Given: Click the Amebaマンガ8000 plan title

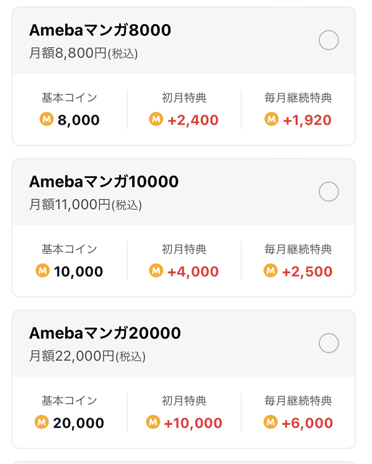Looking at the screenshot, I should [x=100, y=30].
